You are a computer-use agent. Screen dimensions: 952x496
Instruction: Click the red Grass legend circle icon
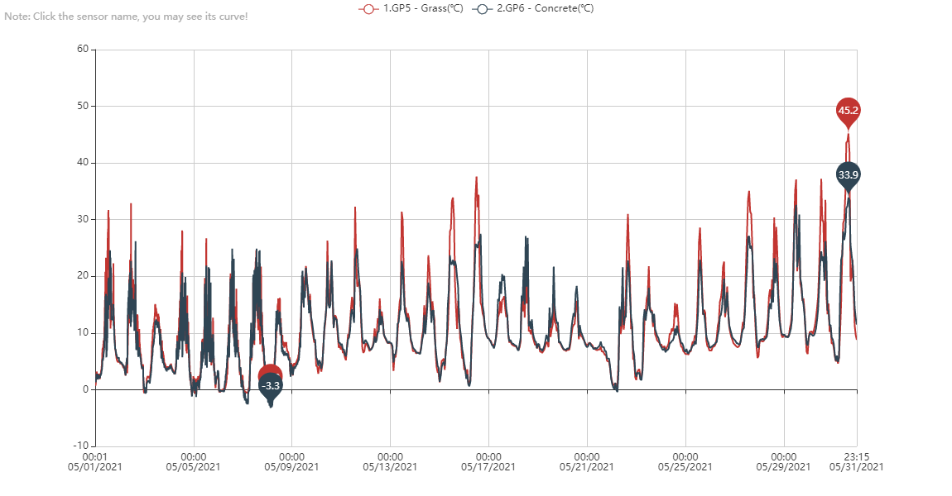(x=368, y=8)
